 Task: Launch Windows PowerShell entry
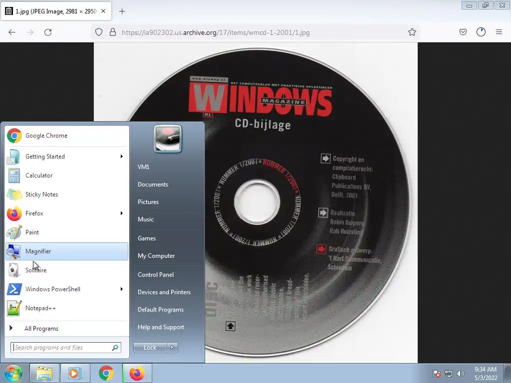point(67,289)
